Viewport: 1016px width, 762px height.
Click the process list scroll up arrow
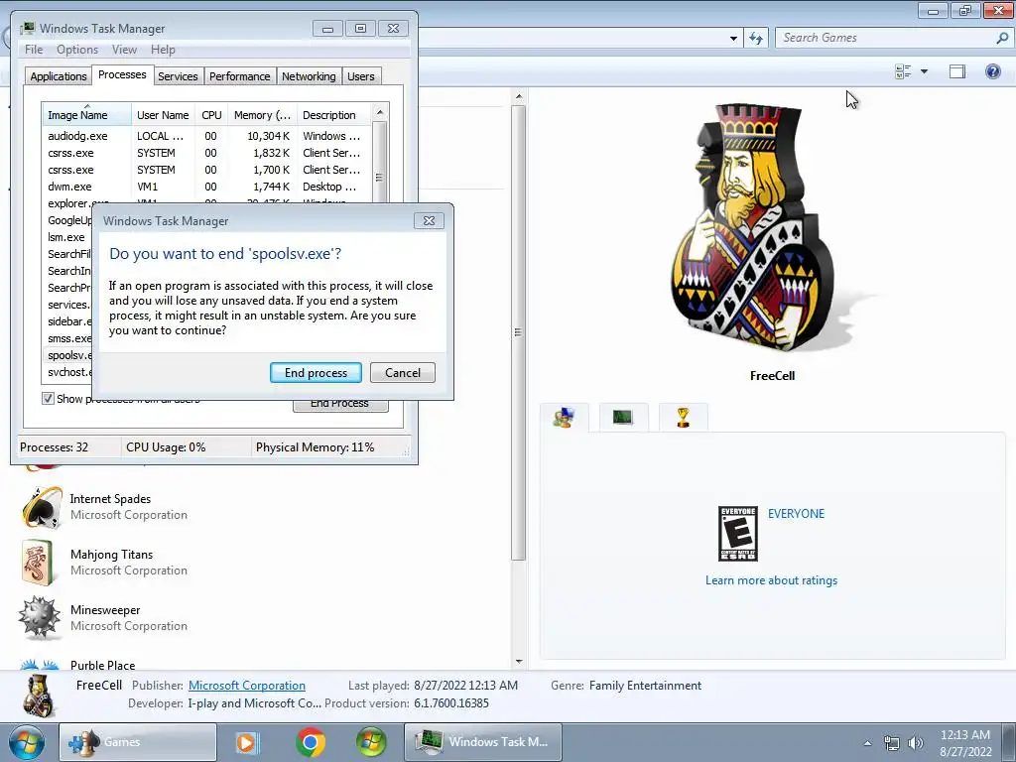pyautogui.click(x=380, y=112)
